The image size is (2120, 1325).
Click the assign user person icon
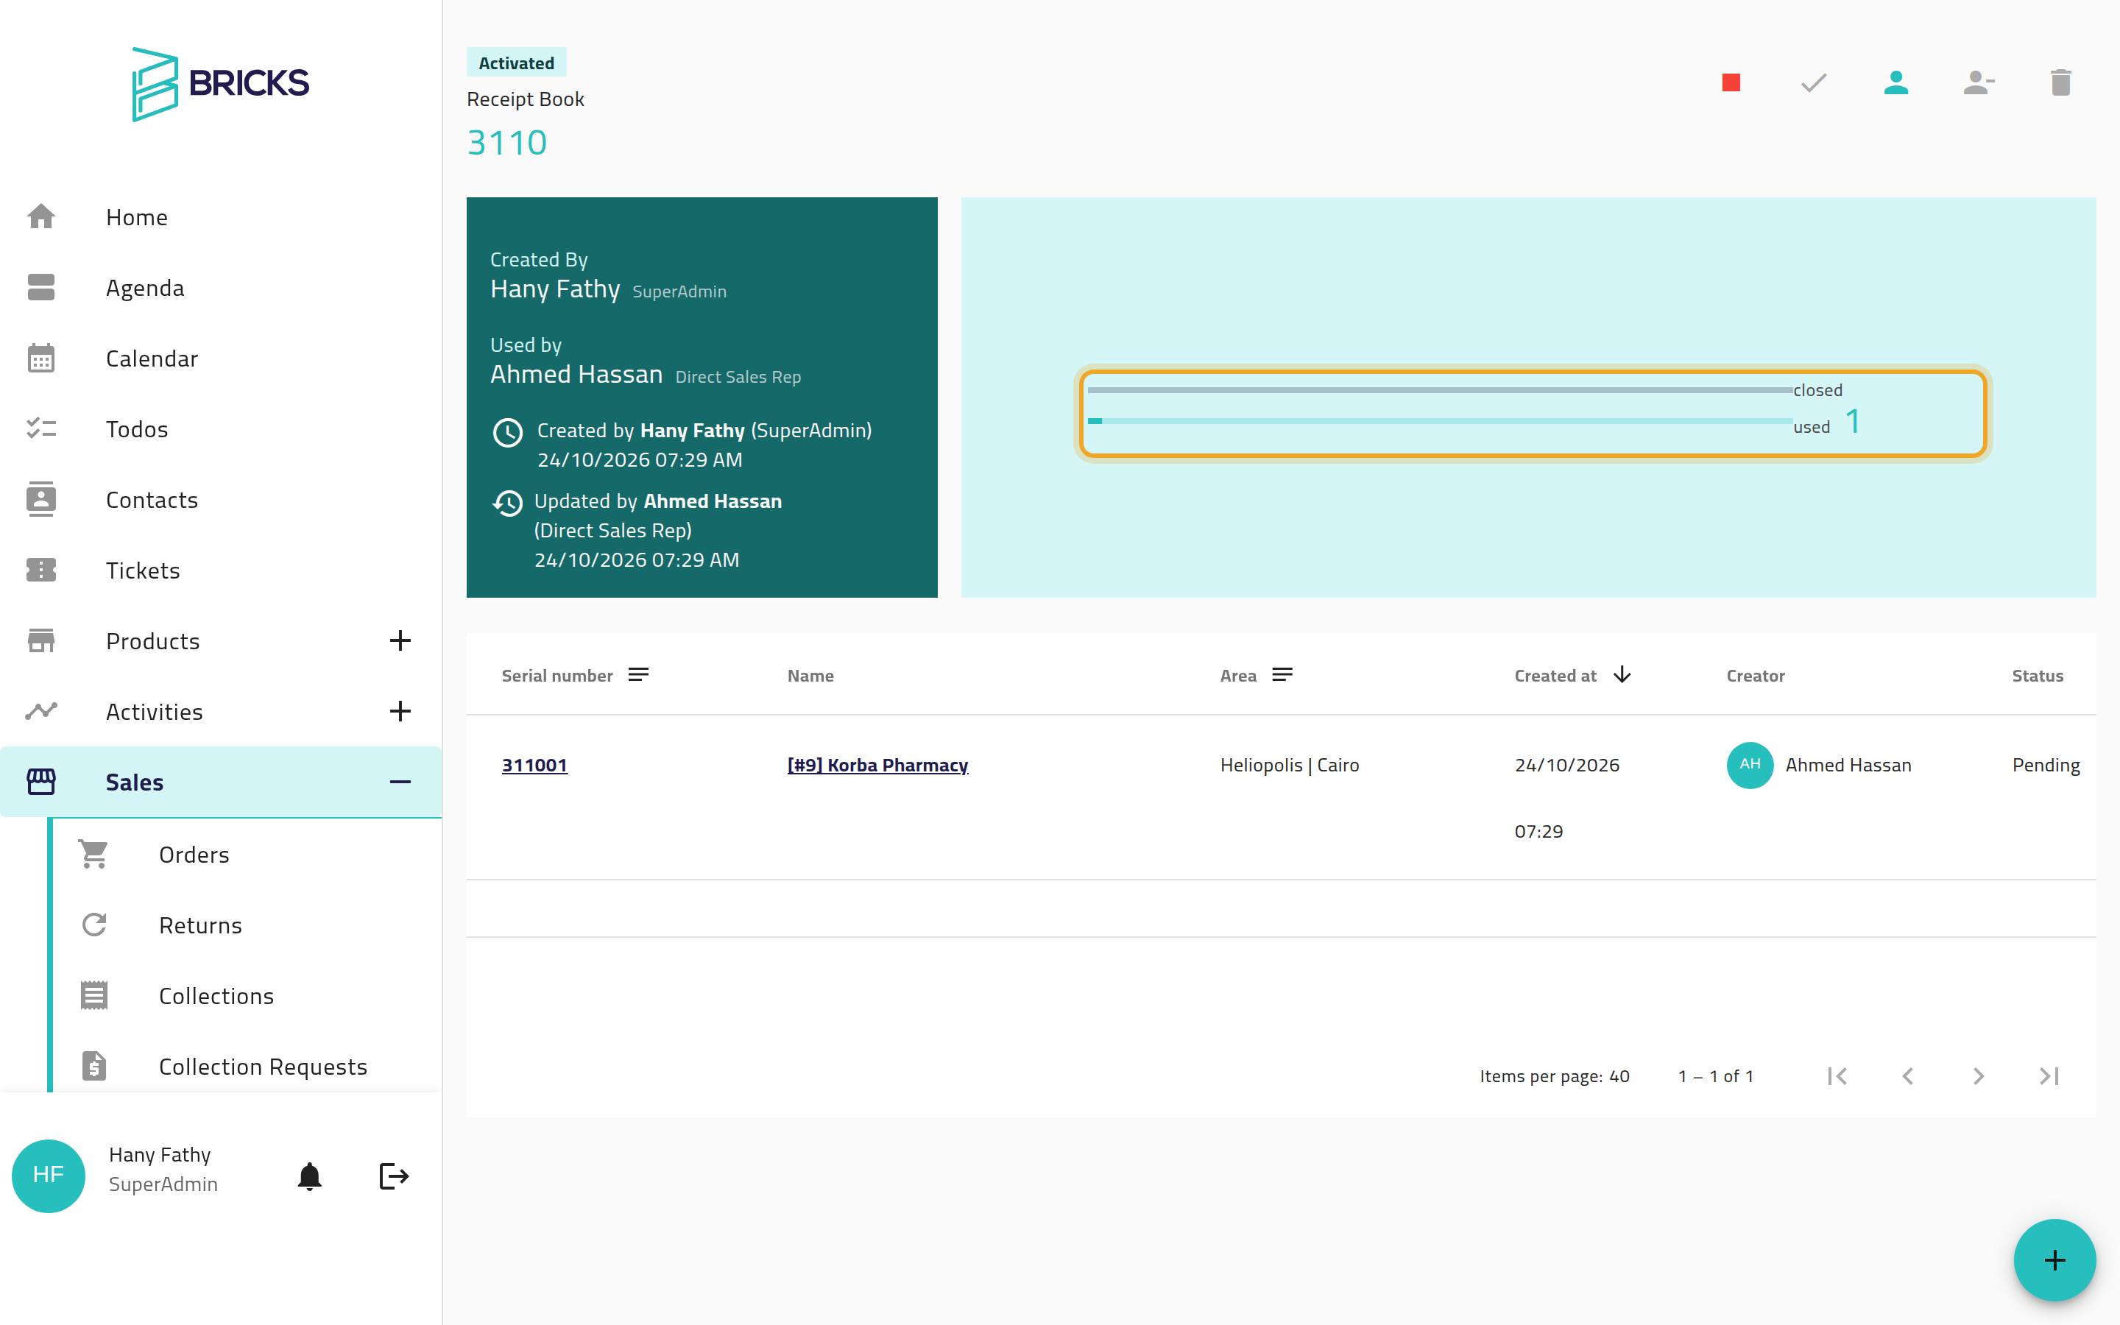coord(1895,82)
